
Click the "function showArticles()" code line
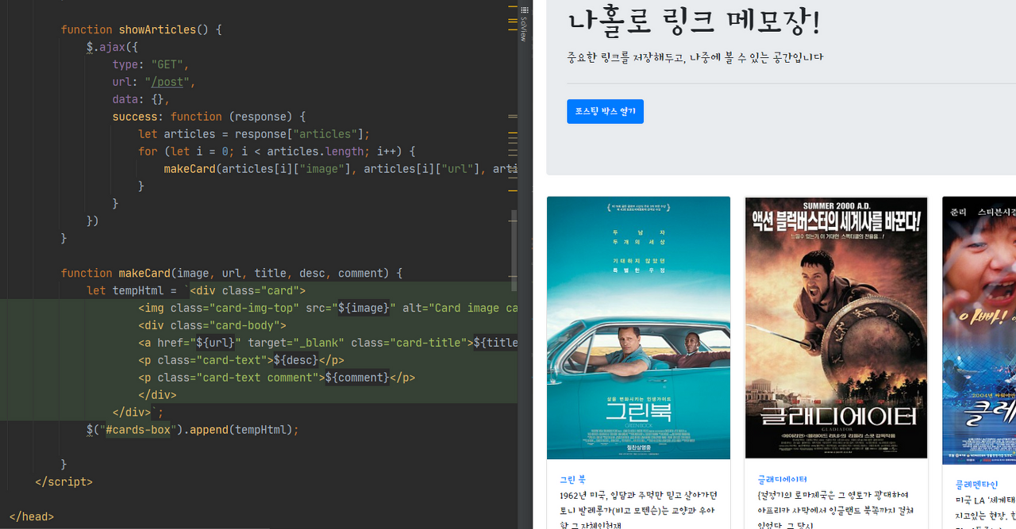tap(141, 29)
